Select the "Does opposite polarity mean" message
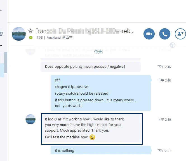 91,67
